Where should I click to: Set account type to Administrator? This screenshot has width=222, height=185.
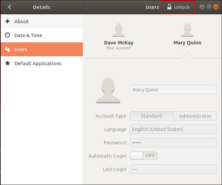point(195,116)
